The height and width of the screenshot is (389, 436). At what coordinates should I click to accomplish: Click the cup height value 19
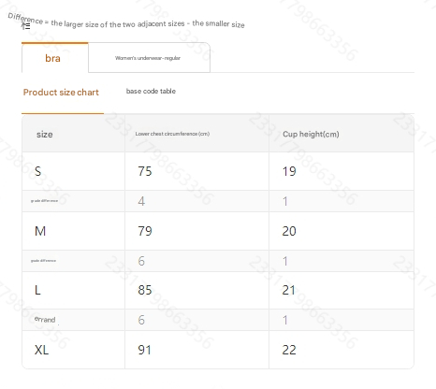click(289, 171)
